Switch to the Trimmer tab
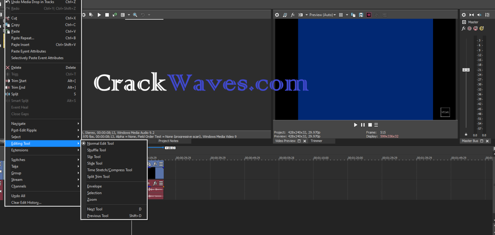This screenshot has height=235, width=495. [x=316, y=141]
